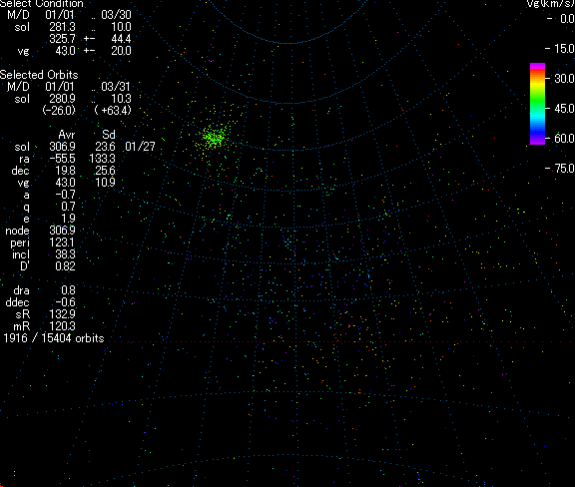Click the node 306.9 value

click(x=62, y=231)
